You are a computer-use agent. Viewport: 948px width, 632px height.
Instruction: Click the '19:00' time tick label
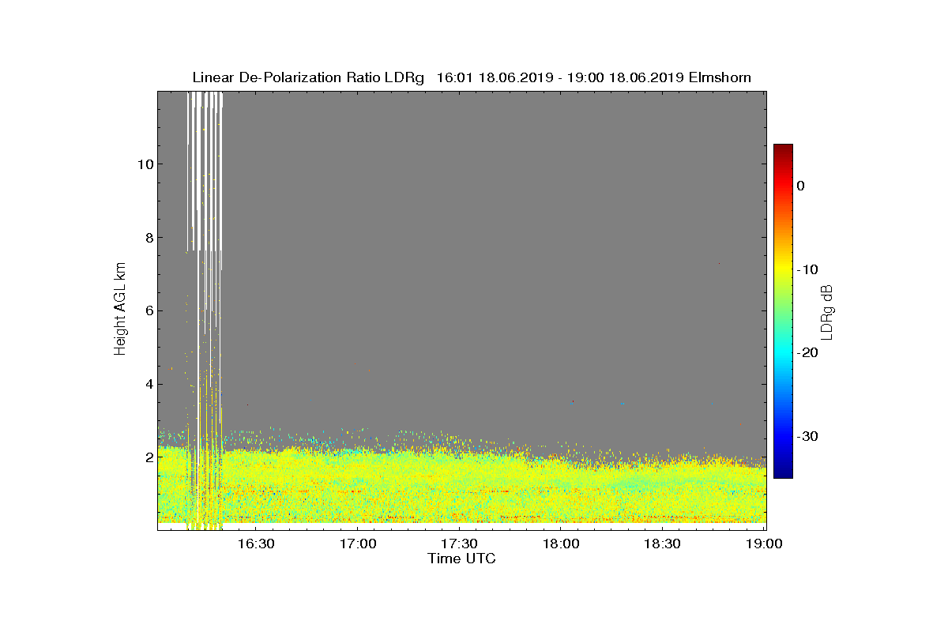(764, 544)
